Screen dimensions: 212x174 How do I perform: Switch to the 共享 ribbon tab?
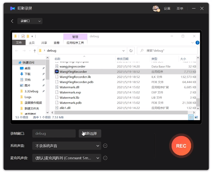coord(44,43)
